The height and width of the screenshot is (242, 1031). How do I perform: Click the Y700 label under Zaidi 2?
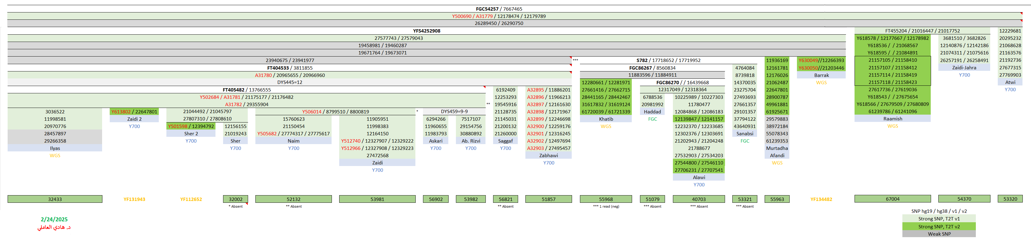click(x=134, y=126)
